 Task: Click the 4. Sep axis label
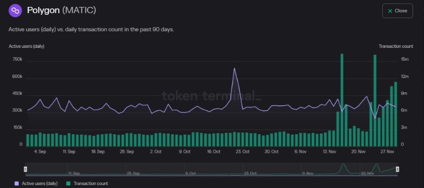[x=40, y=151]
